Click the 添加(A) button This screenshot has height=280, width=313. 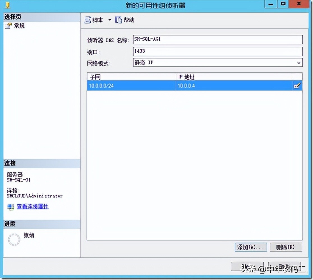coord(250,247)
